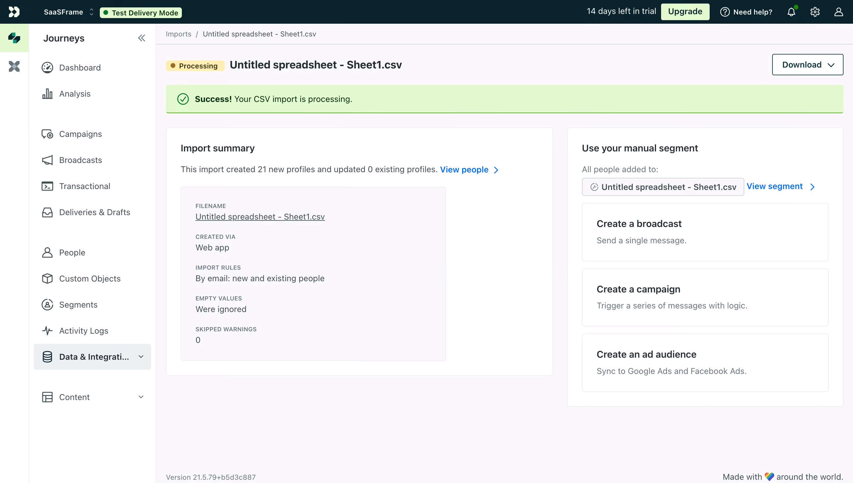Click the Broadcasts megaphone icon

[47, 160]
